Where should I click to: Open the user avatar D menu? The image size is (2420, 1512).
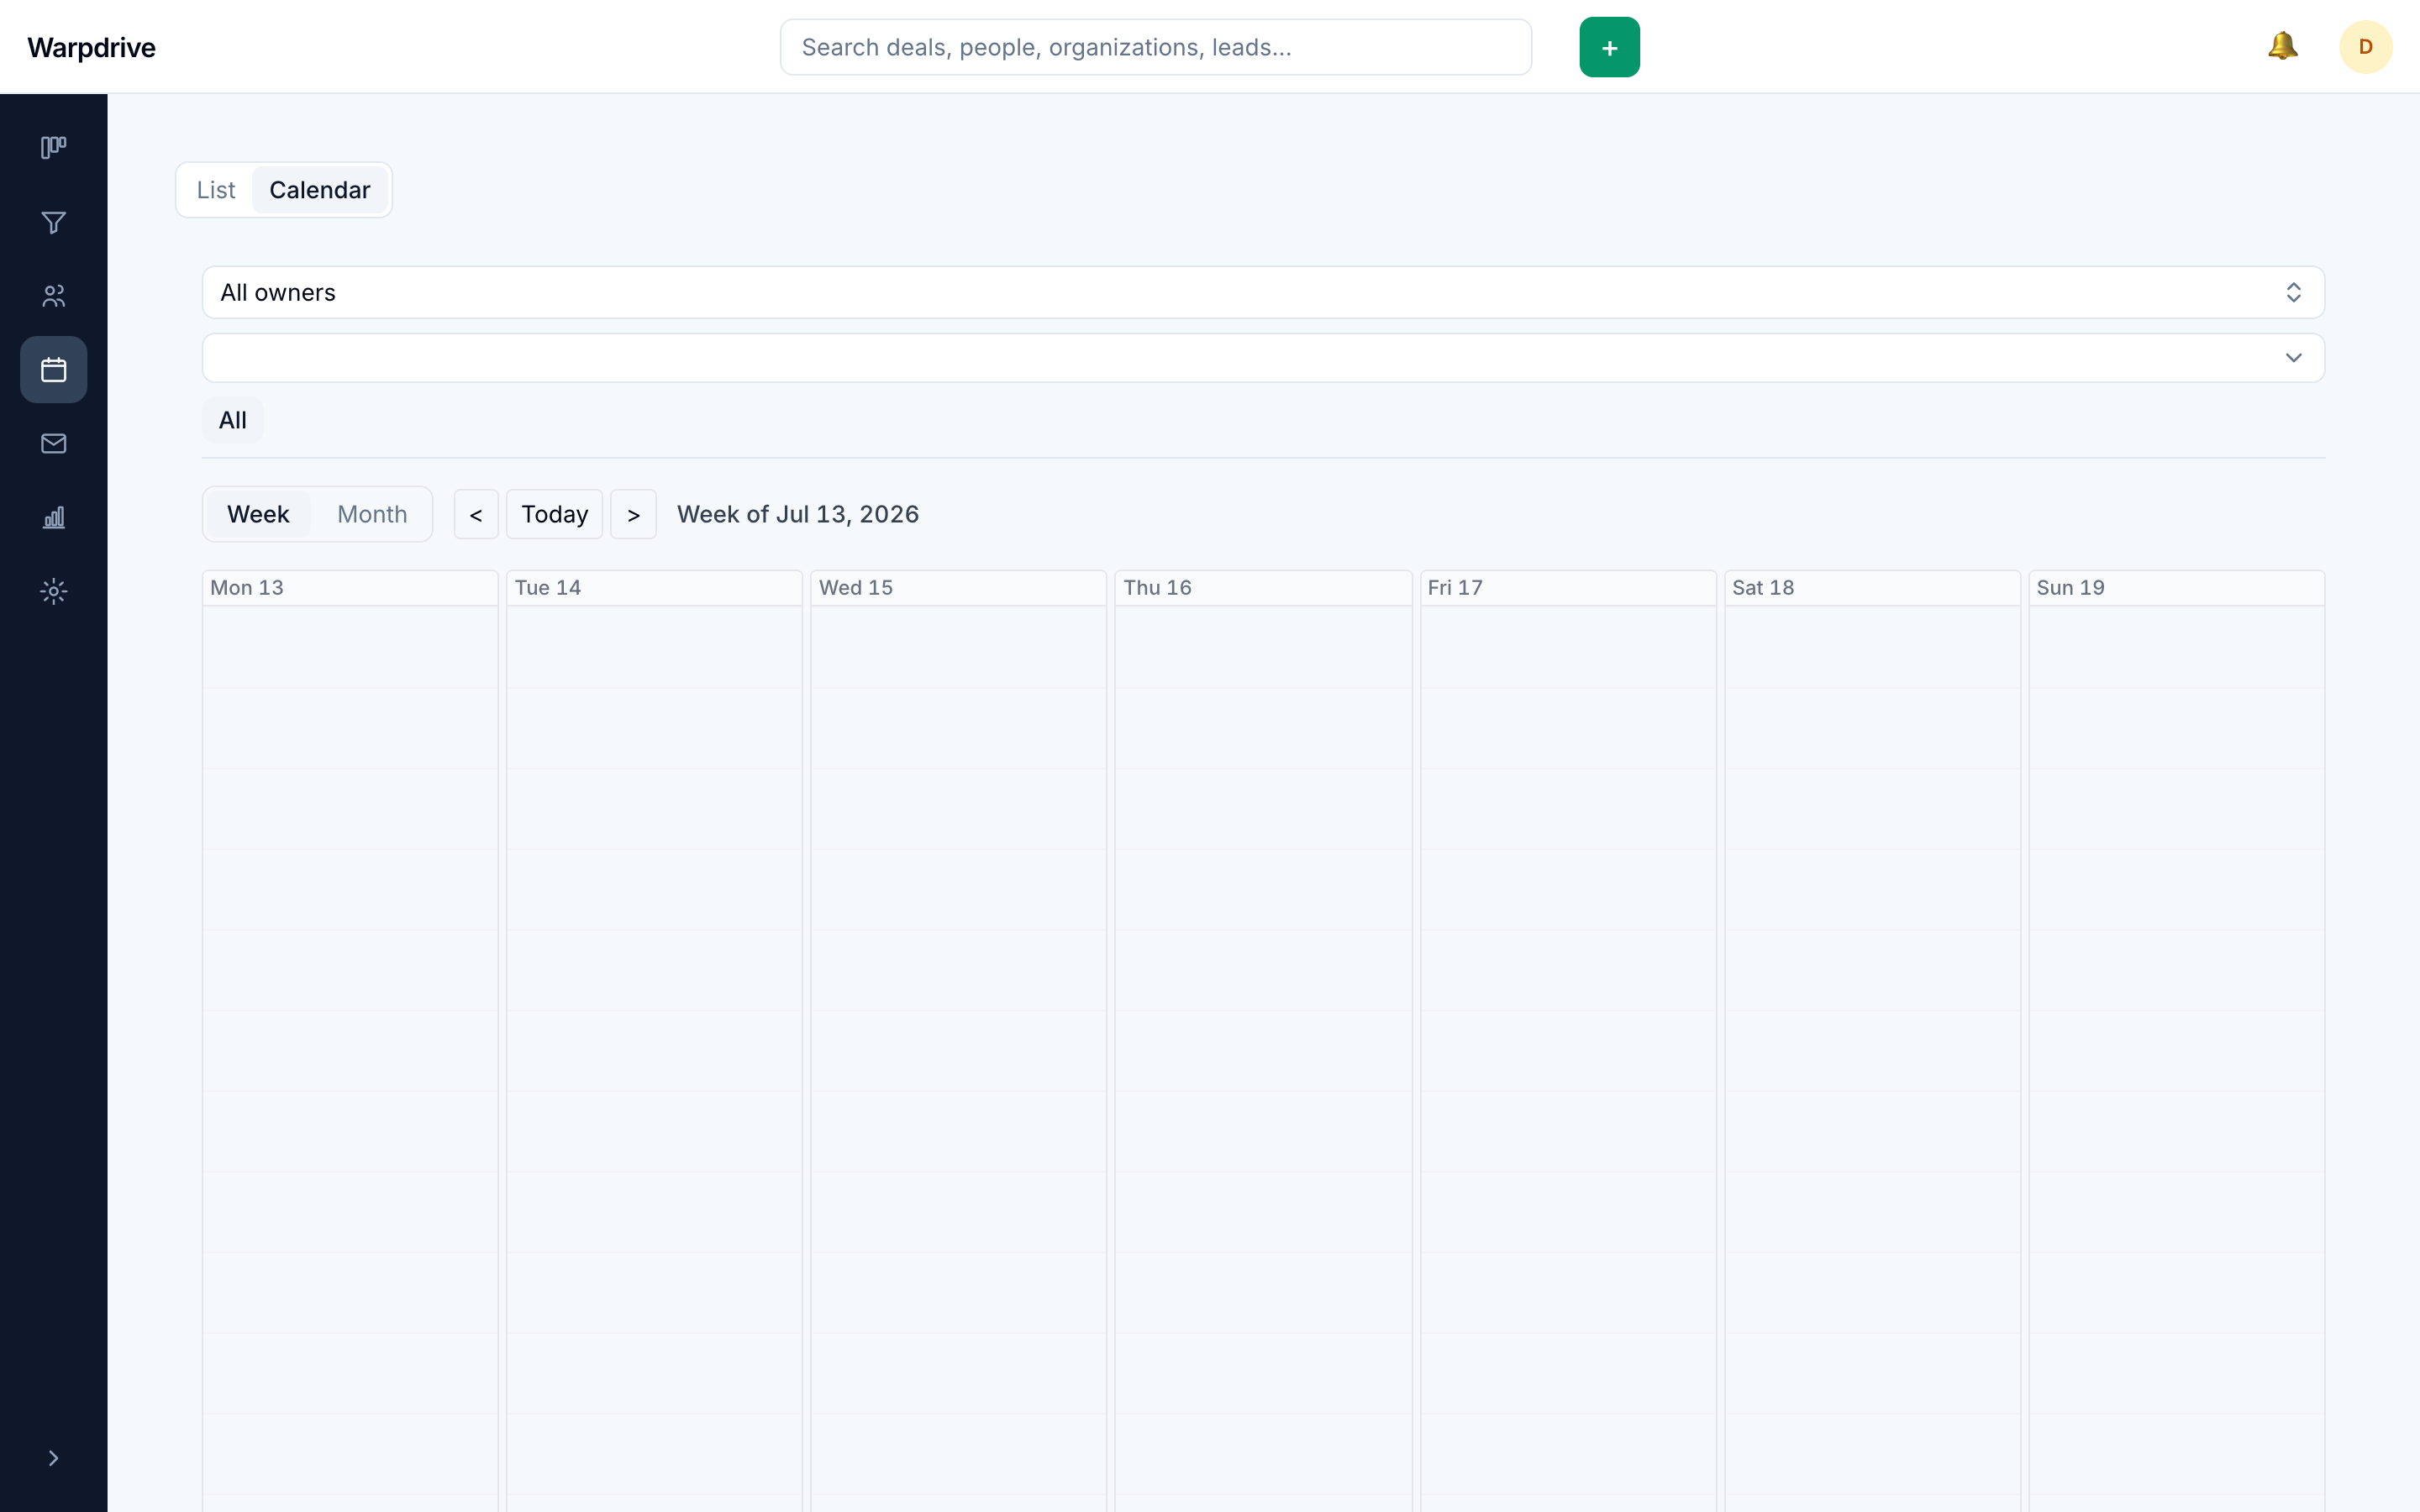click(2365, 47)
